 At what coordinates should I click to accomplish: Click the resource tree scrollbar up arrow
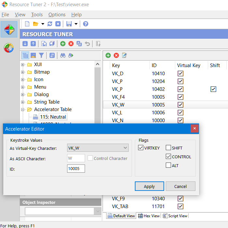98,64
